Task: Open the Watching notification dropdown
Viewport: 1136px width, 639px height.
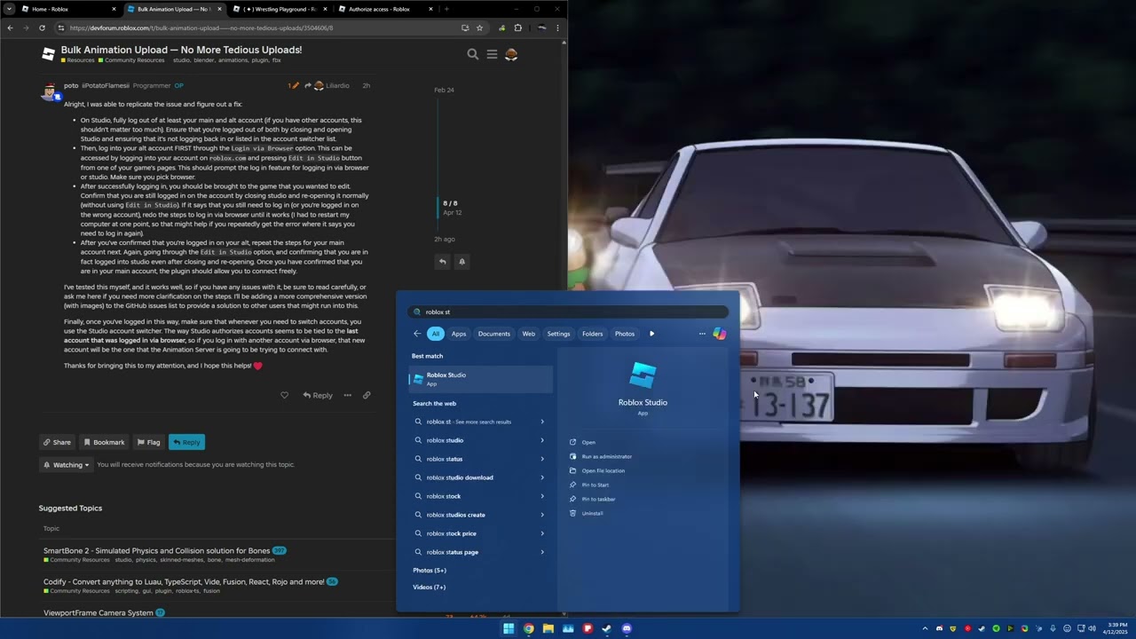Action: [x=67, y=464]
